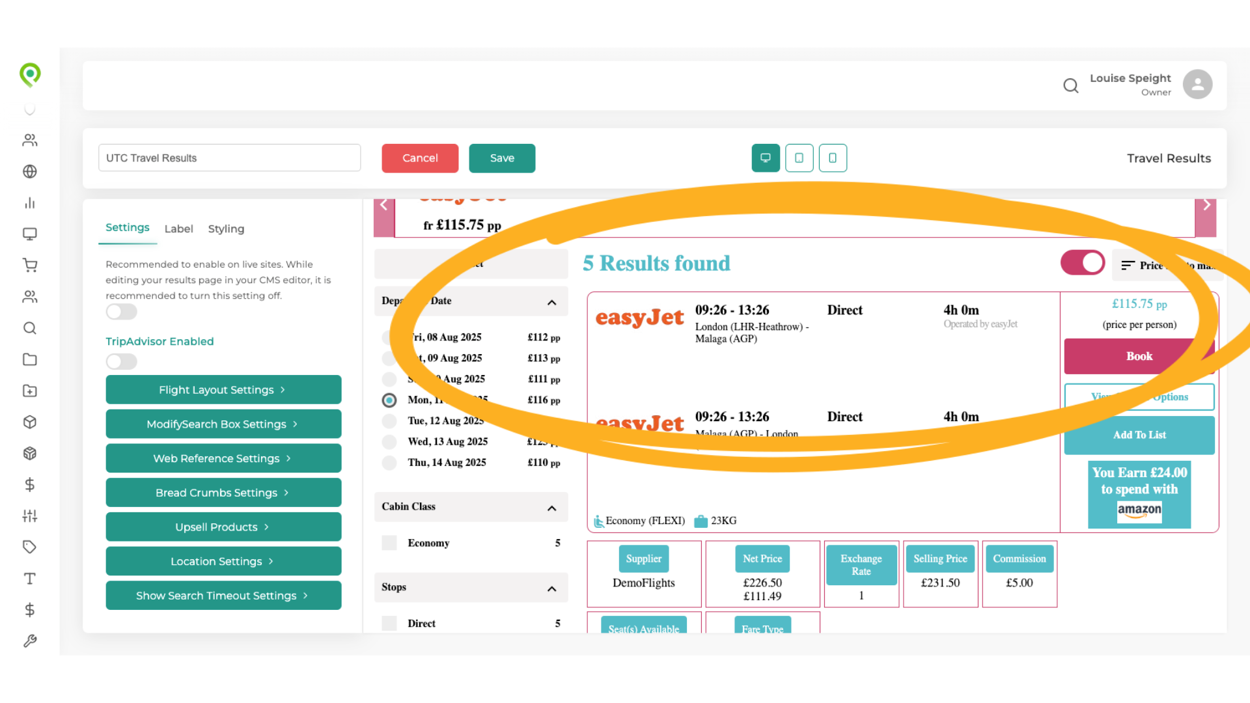Click the filter sliders icon in the sidebar
Screen dimensions: 1250x703
click(x=30, y=516)
